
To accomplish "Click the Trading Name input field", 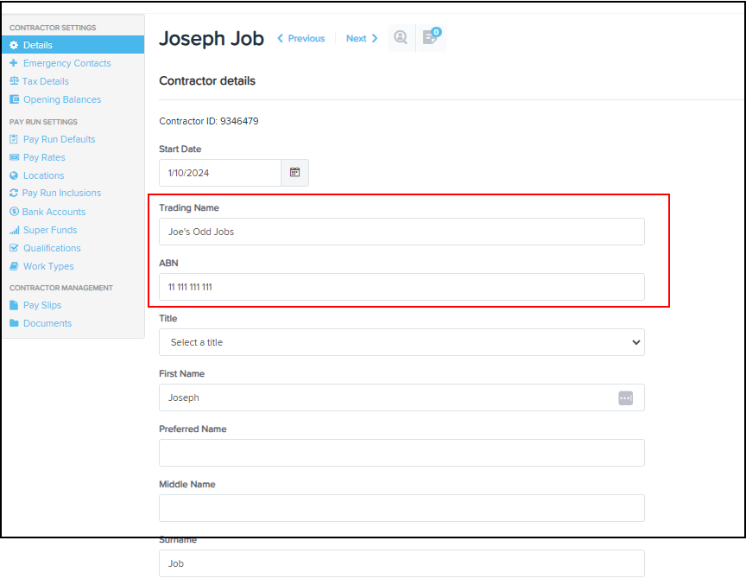I will coord(401,232).
